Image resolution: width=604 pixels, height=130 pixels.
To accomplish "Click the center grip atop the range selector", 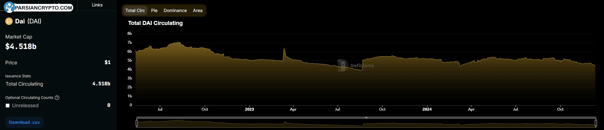I will pyautogui.click(x=366, y=117).
